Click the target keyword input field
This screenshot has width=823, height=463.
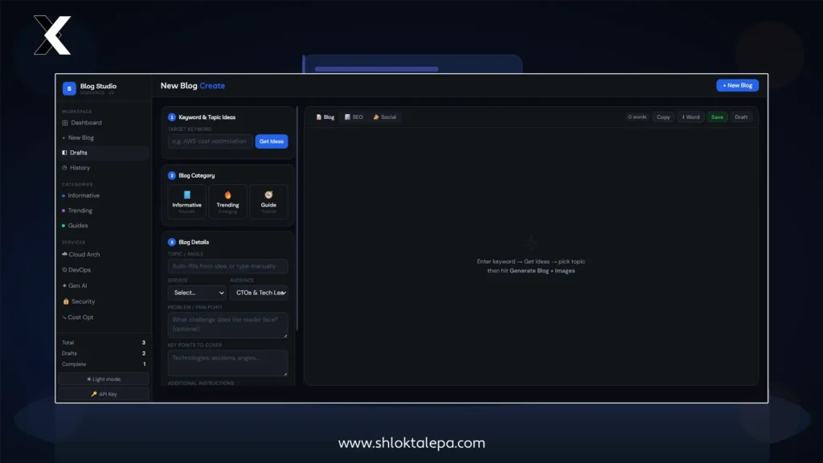[210, 141]
